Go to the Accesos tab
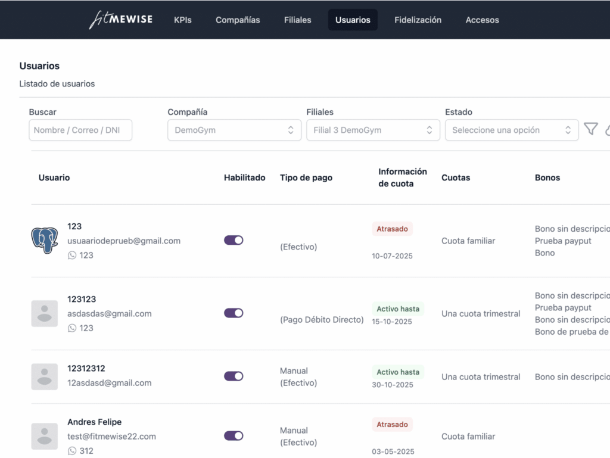610x458 pixels. 482,20
